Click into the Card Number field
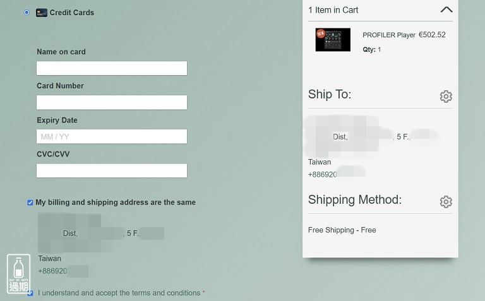Screen dimensions: 485x301 (x=112, y=102)
